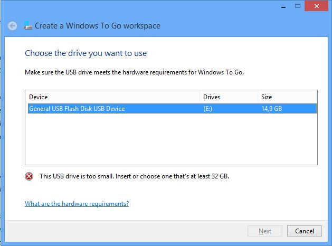Cancel the workspace creation
Viewport: 332px width, 246px height.
(305, 231)
